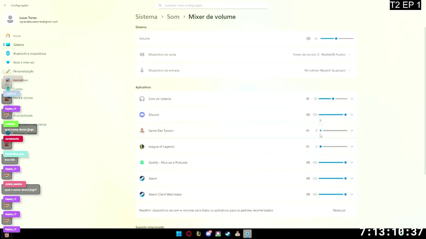Click the Settings gear taskbar icon

tap(247, 234)
